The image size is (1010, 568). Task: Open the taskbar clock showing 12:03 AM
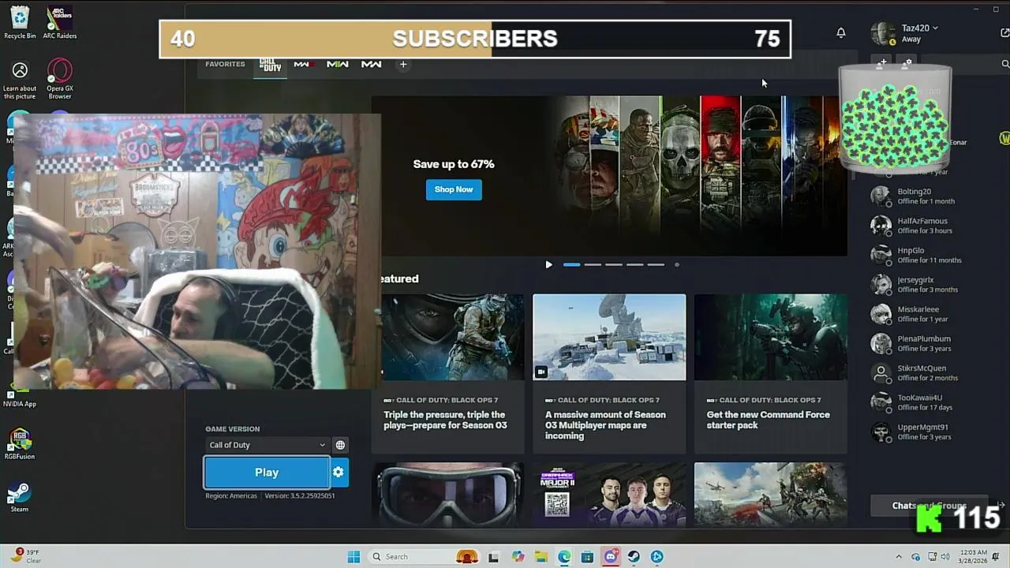pos(974,556)
